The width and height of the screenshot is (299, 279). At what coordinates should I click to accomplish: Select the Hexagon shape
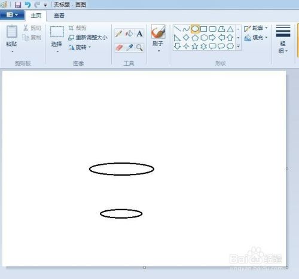pos(203,38)
